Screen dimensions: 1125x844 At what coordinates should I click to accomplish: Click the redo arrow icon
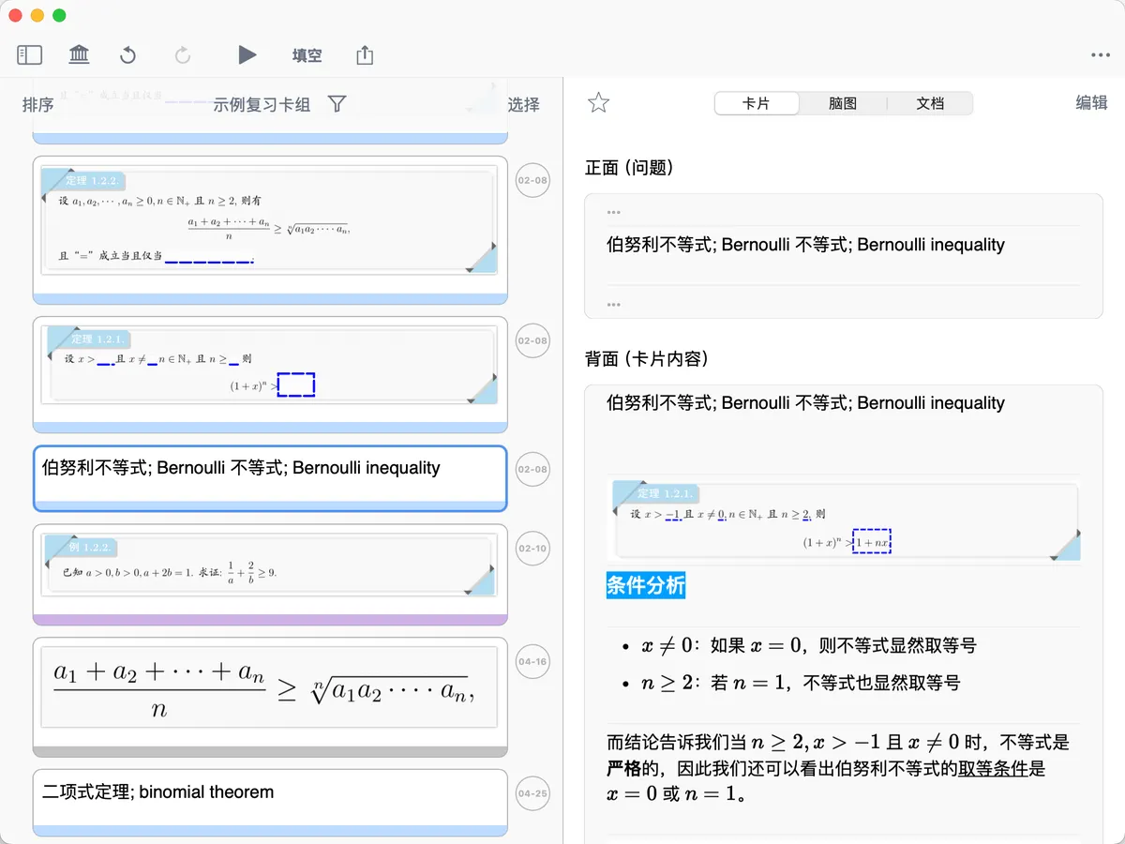click(183, 55)
